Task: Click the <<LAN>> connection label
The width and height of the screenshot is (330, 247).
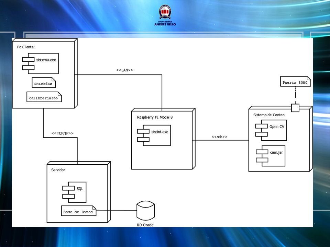Action: tap(124, 70)
